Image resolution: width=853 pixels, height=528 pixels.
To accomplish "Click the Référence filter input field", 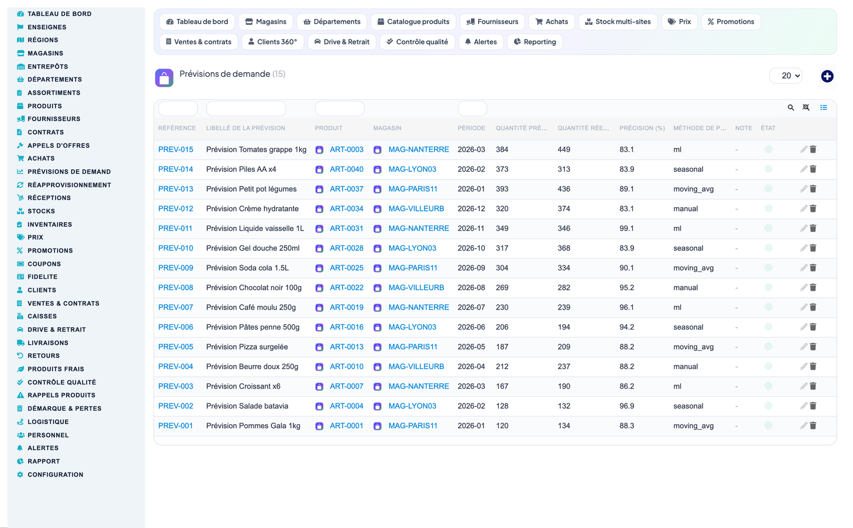I will tap(178, 109).
